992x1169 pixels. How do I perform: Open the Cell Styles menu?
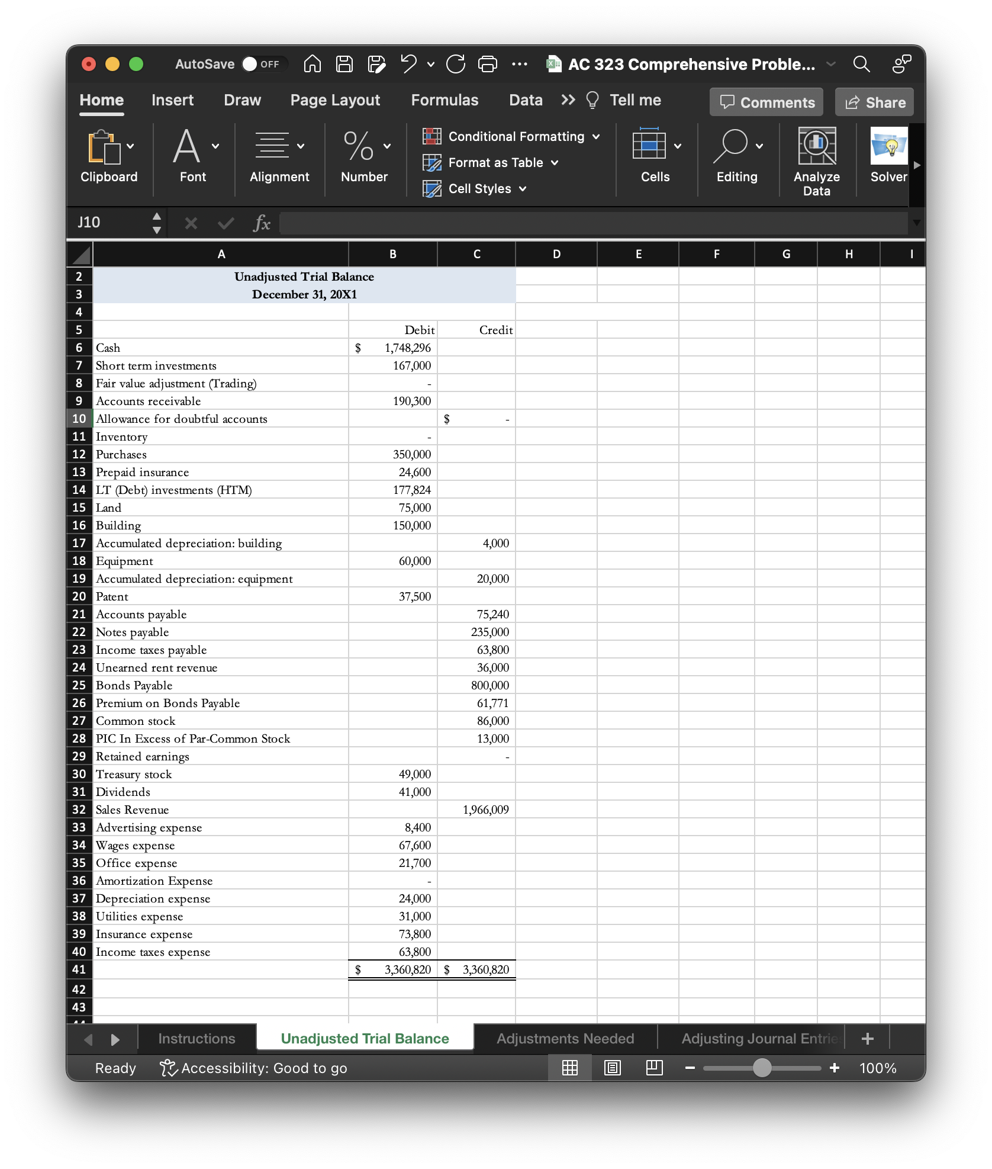pyautogui.click(x=475, y=188)
